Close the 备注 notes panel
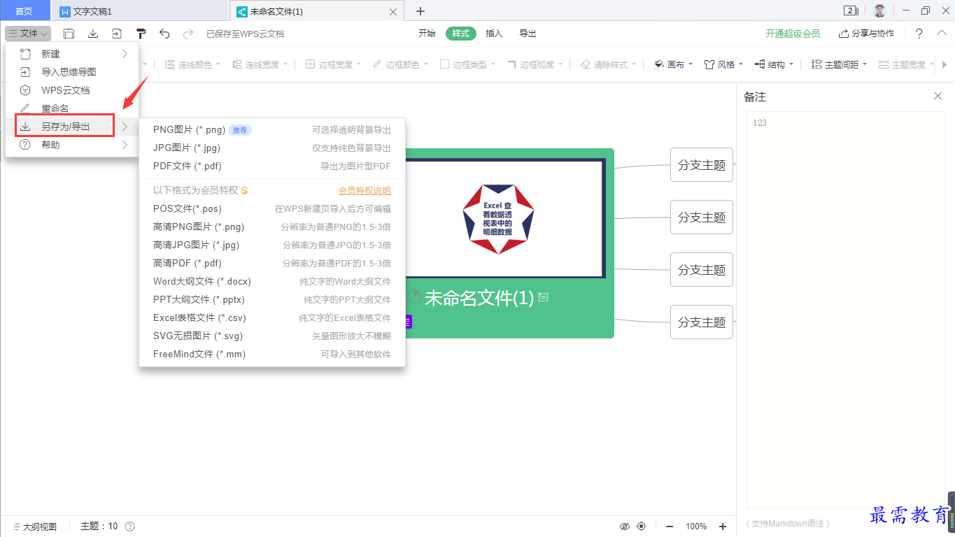Screen dimensions: 955x537 tap(938, 96)
